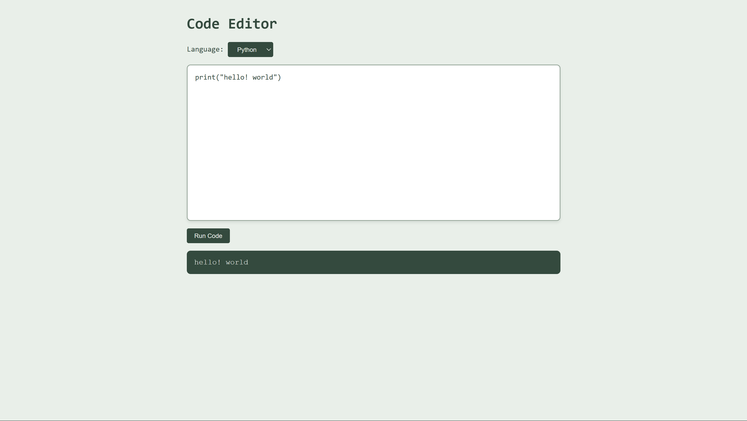This screenshot has height=421, width=747.
Task: Click the word Editor in title
Action: click(252, 24)
